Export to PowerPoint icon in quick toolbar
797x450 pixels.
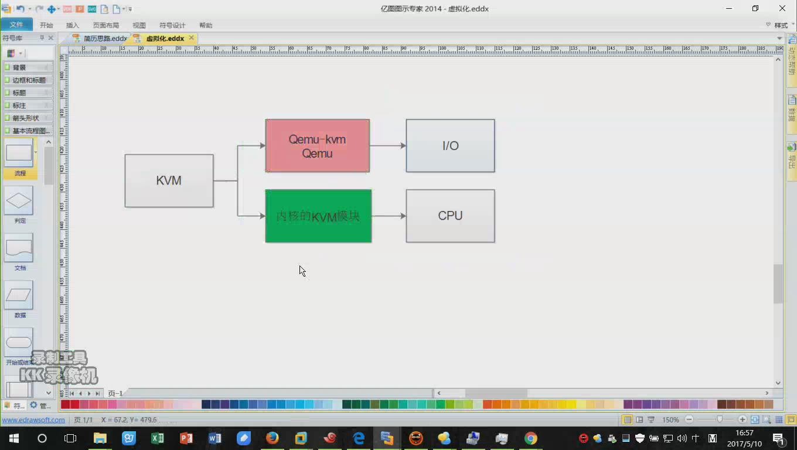coord(80,9)
